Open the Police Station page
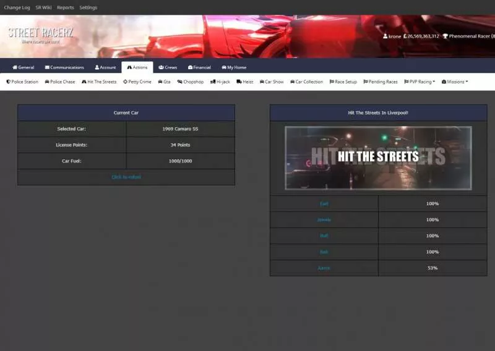Image resolution: width=495 pixels, height=351 pixels. 22,82
